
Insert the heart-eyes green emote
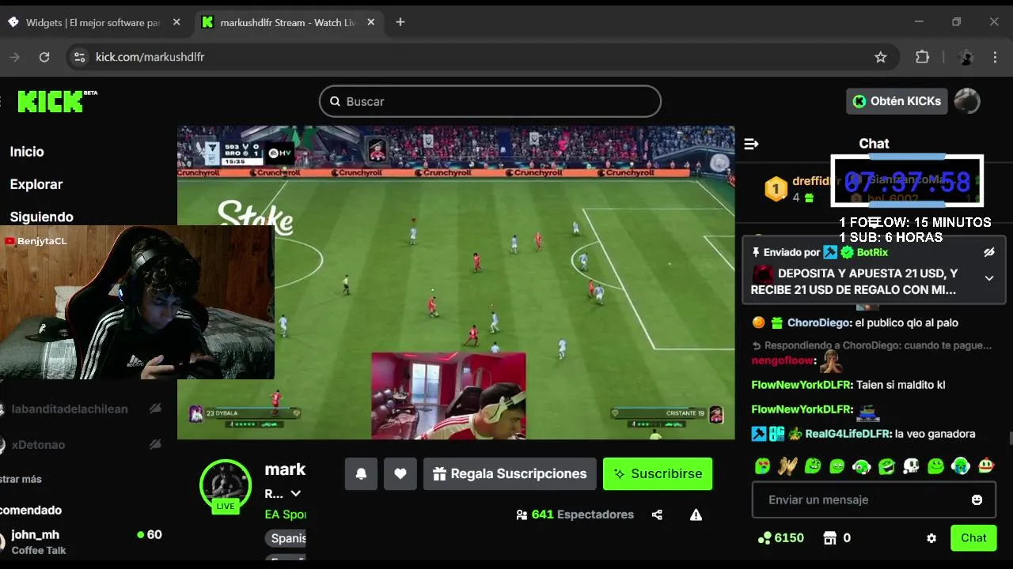click(x=762, y=466)
